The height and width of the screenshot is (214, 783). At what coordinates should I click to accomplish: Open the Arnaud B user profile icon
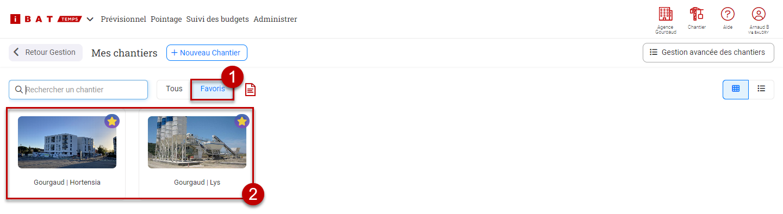coord(759,14)
